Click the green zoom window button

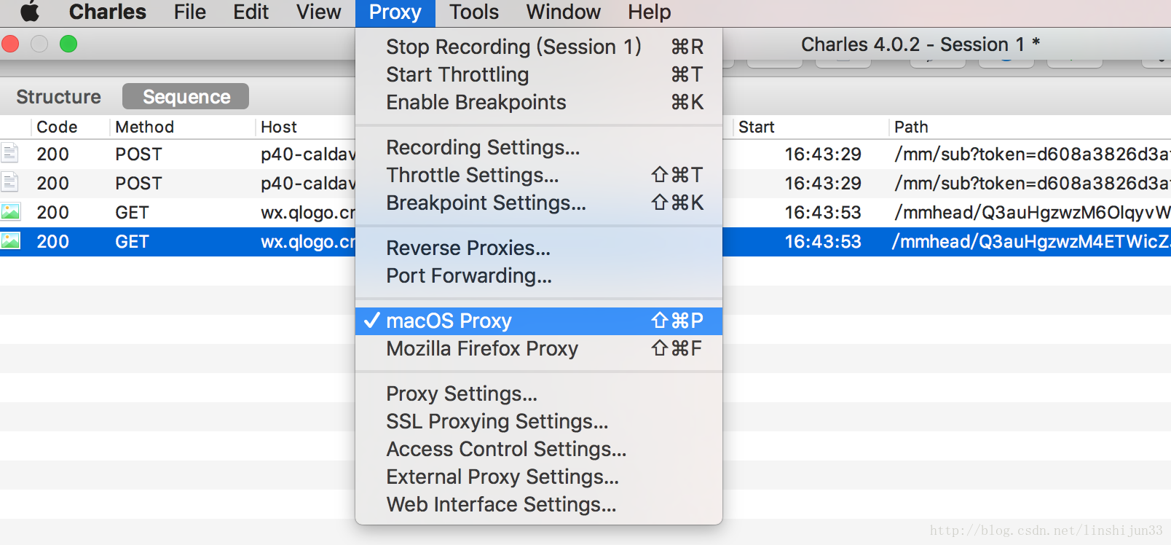tap(68, 44)
